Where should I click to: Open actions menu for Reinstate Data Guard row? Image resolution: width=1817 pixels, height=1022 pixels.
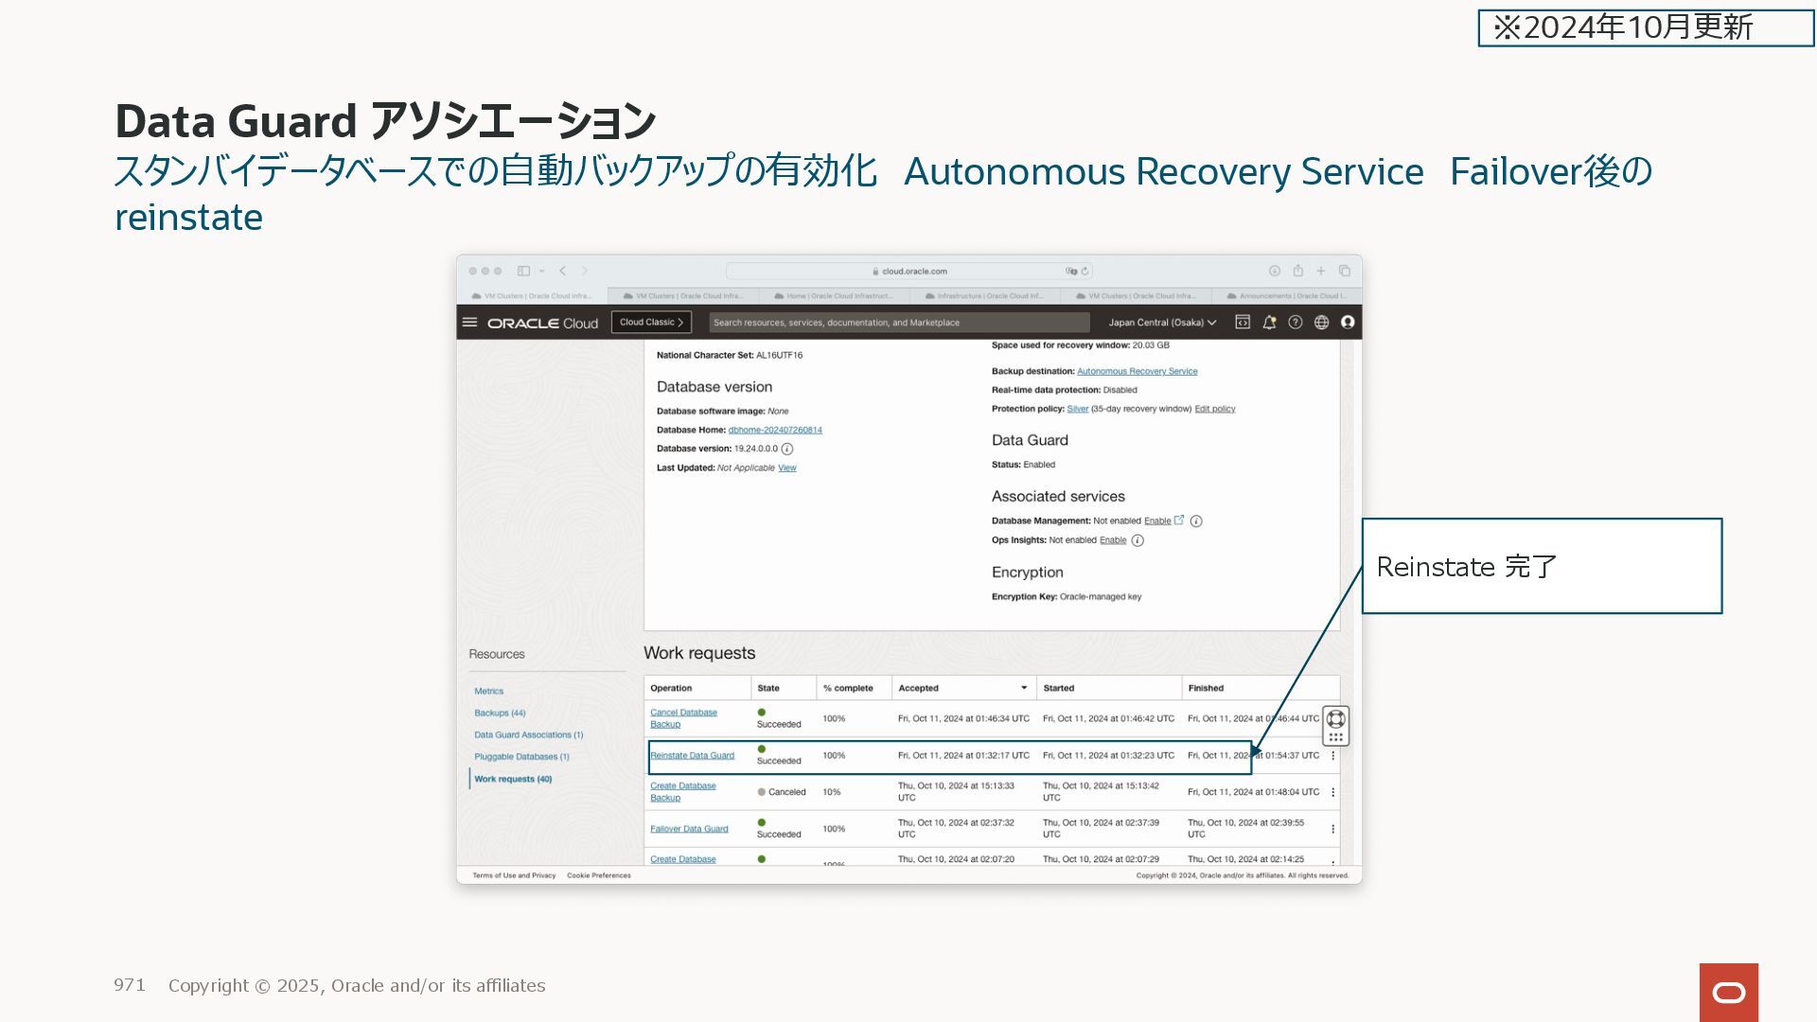click(x=1333, y=756)
